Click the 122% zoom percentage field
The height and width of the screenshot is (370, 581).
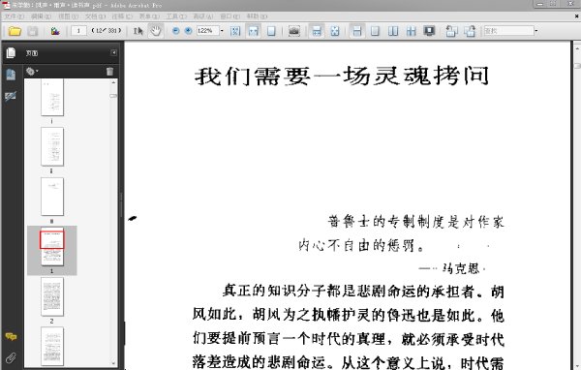pyautogui.click(x=207, y=31)
